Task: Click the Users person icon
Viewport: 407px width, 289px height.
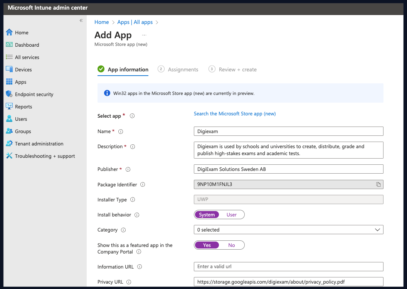Action: pos(9,118)
